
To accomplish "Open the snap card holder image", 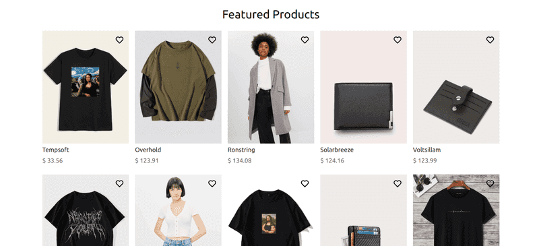I will [x=456, y=87].
